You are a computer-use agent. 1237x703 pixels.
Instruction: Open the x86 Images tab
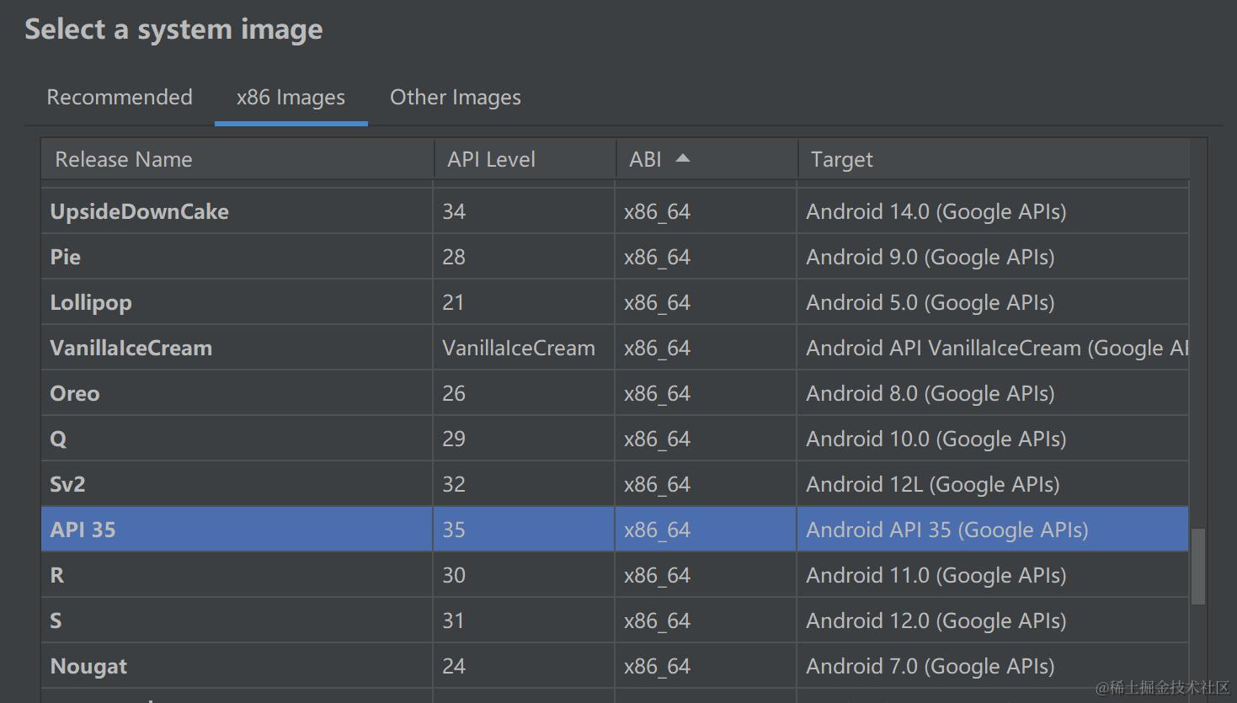(x=291, y=98)
